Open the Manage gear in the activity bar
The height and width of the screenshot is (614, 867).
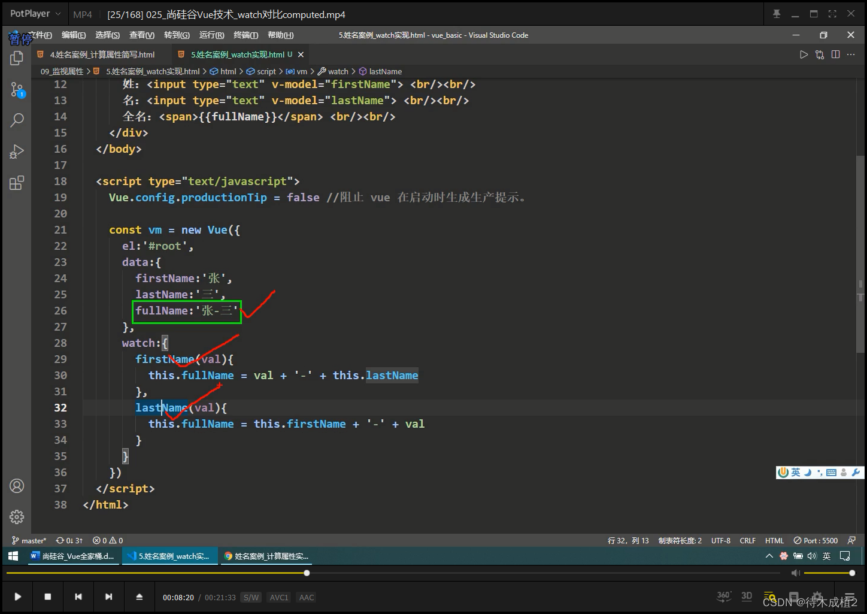[17, 516]
